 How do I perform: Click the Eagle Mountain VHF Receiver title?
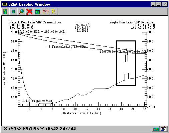coord(132,22)
